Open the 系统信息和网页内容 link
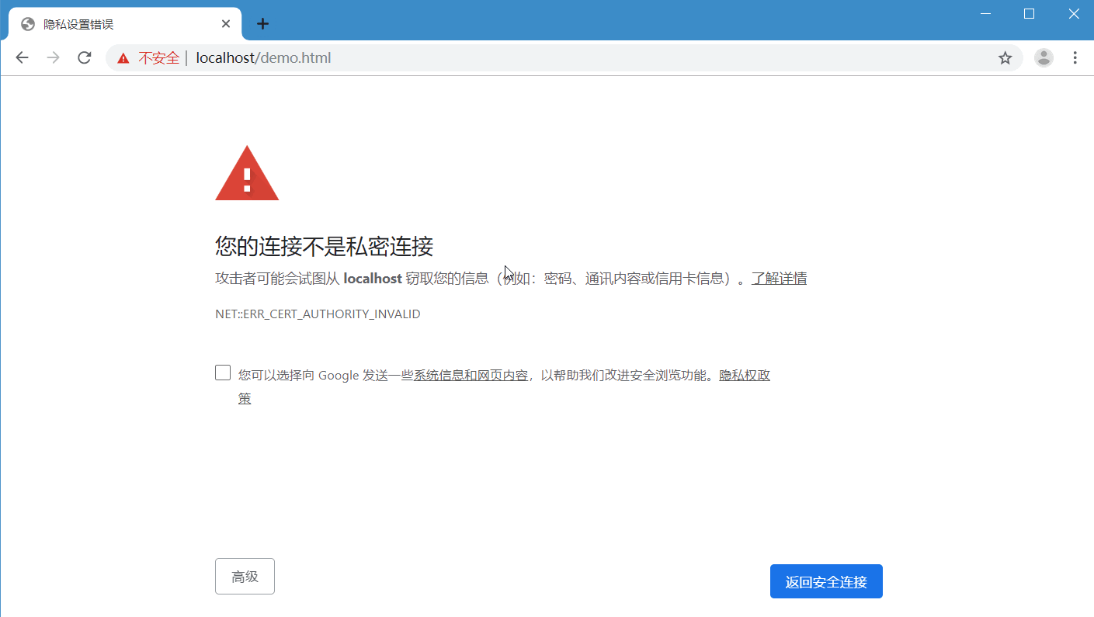This screenshot has width=1094, height=617. pos(471,376)
